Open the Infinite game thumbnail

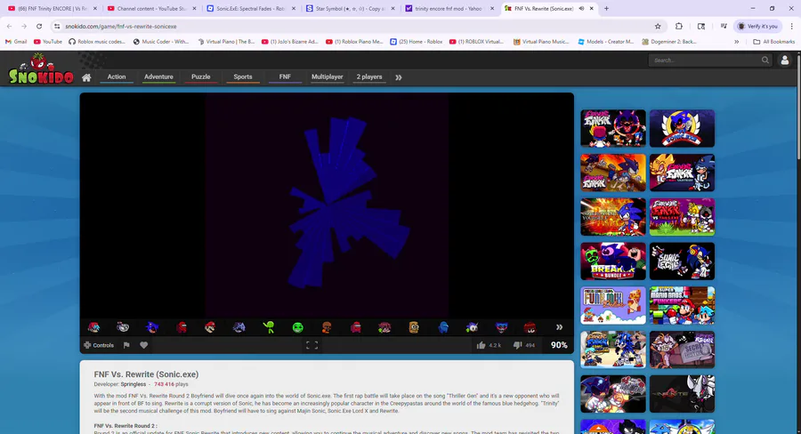(x=682, y=394)
